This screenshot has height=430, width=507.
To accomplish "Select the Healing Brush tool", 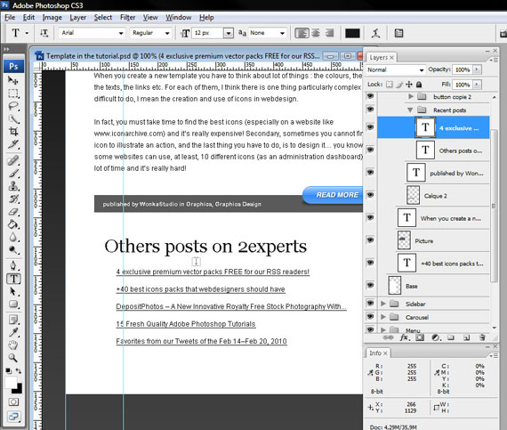I will pos(13,160).
